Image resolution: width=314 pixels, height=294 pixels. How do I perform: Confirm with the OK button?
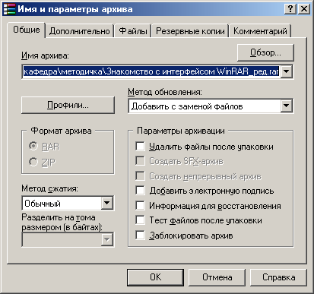click(155, 277)
